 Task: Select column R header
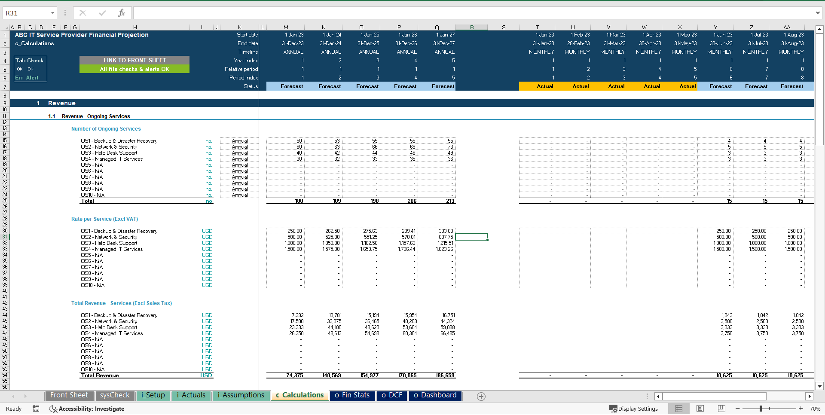pos(471,27)
